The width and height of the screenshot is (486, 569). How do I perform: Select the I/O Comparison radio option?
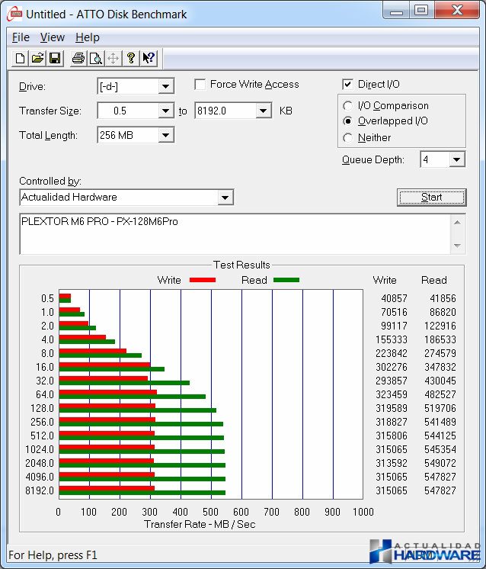pyautogui.click(x=348, y=106)
